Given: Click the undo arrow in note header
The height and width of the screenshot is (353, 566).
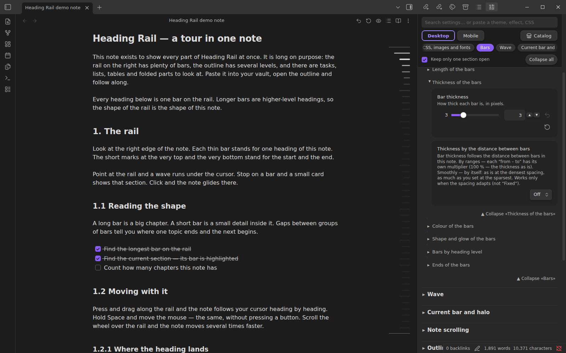Looking at the screenshot, I should click(x=359, y=21).
